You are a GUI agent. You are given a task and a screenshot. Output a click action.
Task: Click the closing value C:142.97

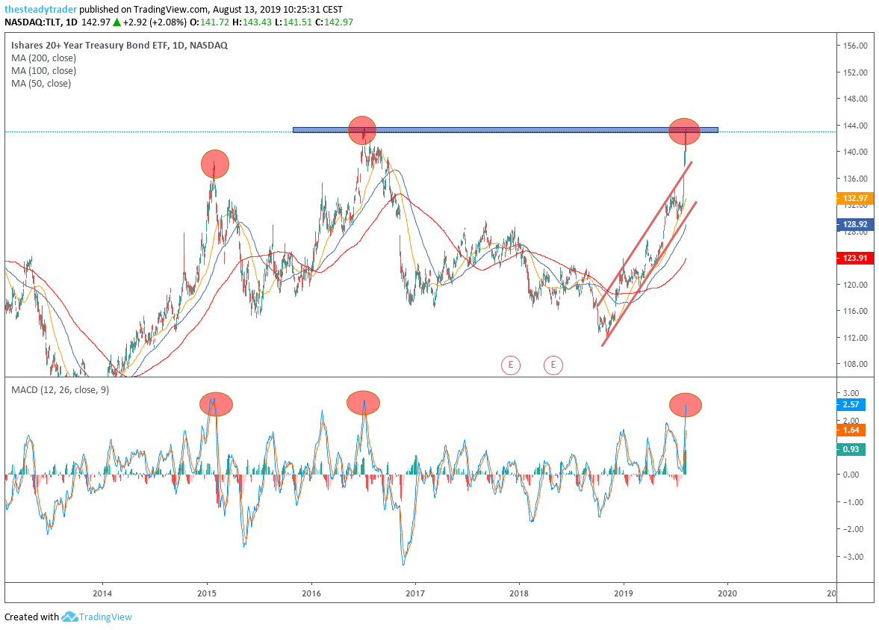coord(334,22)
